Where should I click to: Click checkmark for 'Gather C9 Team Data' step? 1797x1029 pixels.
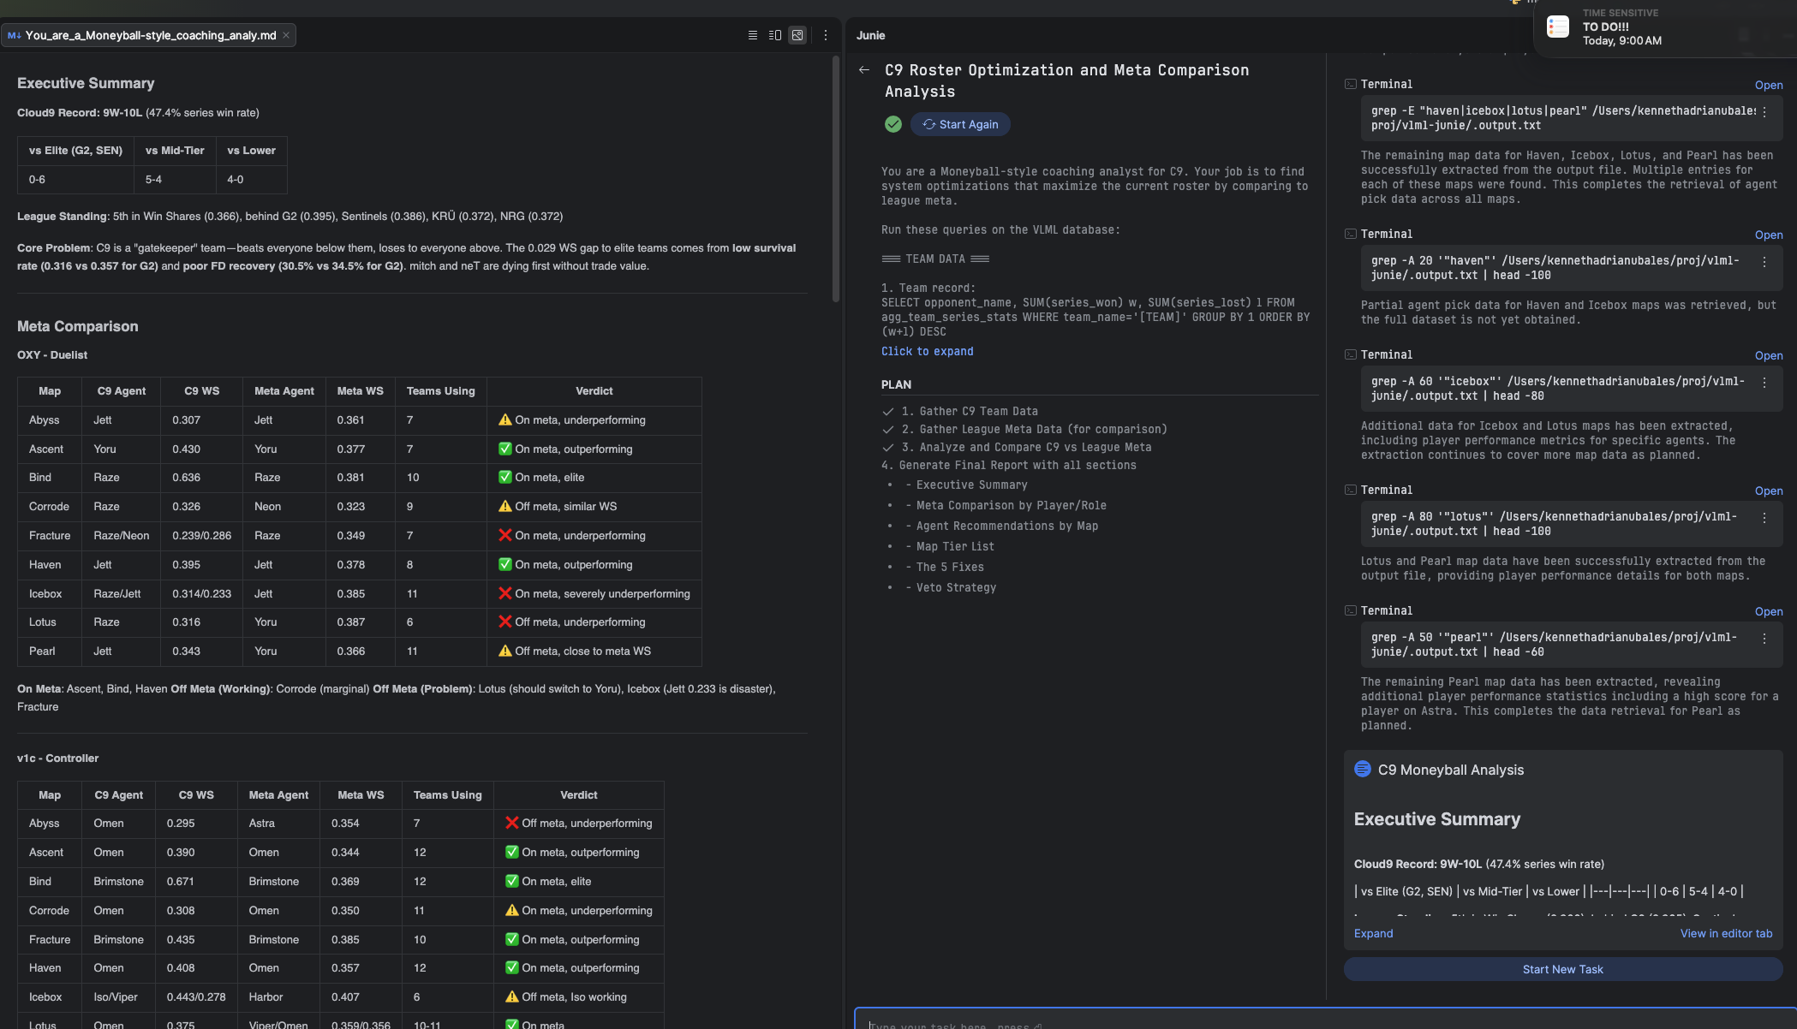888,411
